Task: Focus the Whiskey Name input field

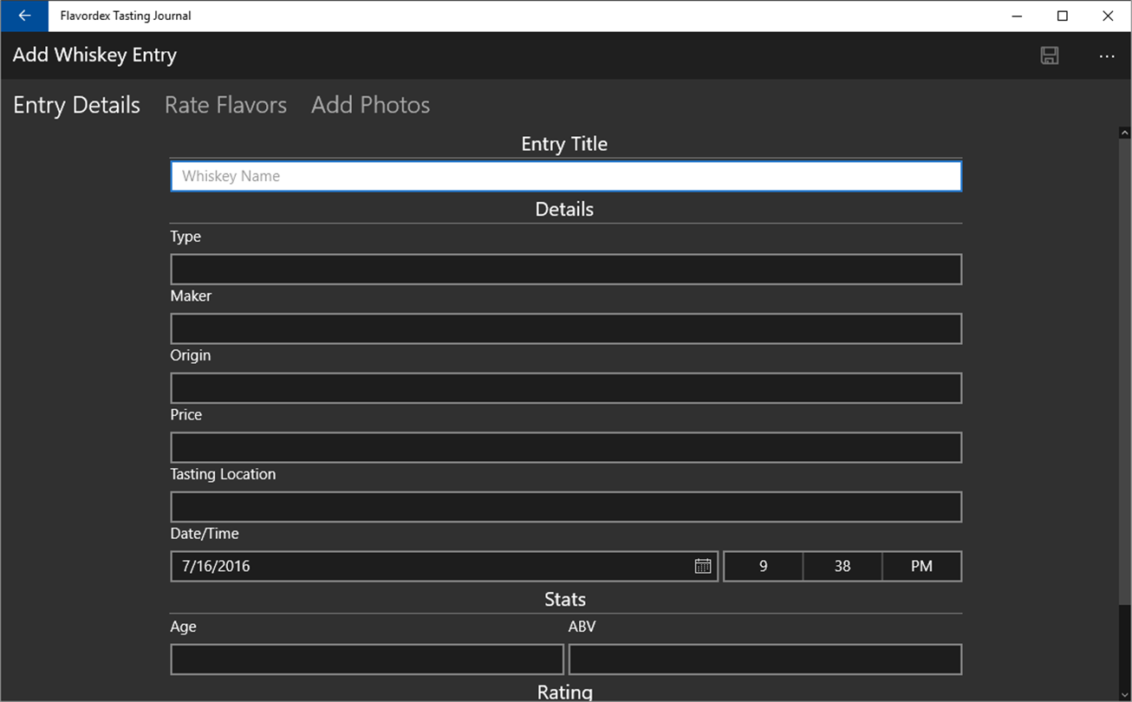Action: (x=566, y=176)
